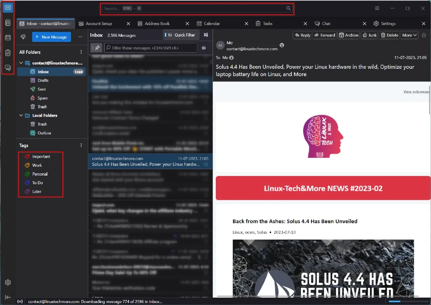Viewport: 431px width, 305px height.
Task: Click the message pane vertical scrollbar
Action: tap(429, 99)
